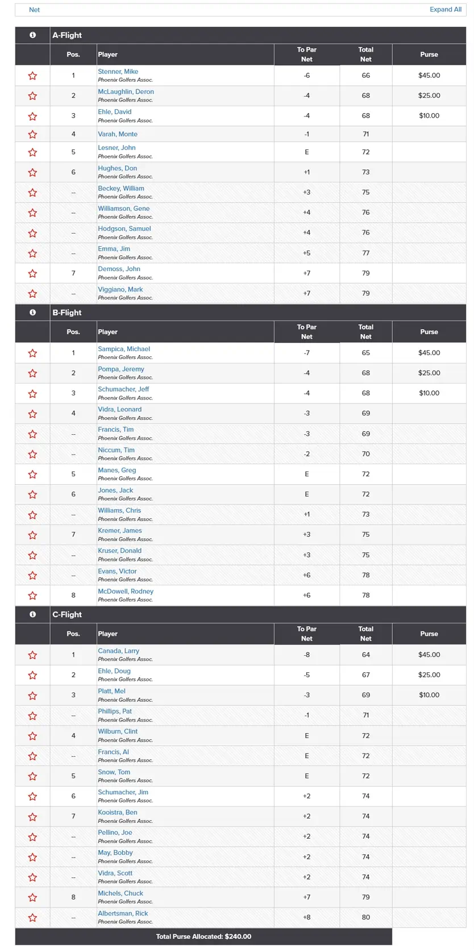Open the A-Flight info icon

32,35
